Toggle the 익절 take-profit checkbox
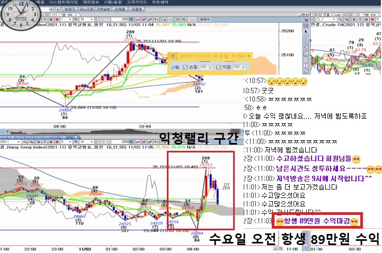The image size is (382, 253). [x=218, y=67]
